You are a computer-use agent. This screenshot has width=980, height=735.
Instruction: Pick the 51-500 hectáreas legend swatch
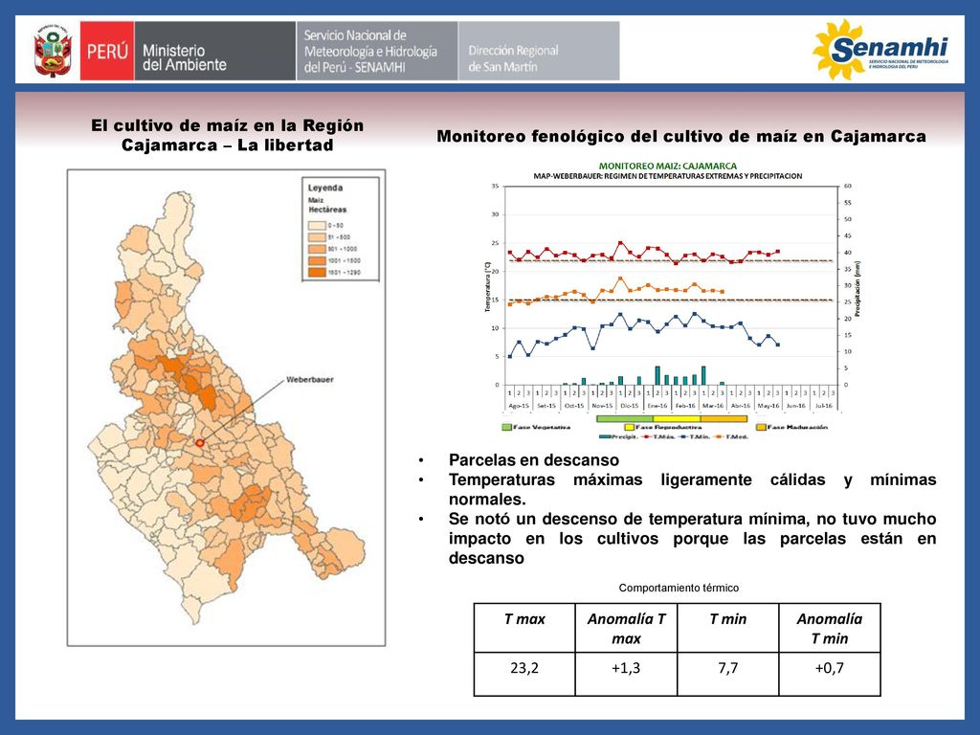(317, 237)
